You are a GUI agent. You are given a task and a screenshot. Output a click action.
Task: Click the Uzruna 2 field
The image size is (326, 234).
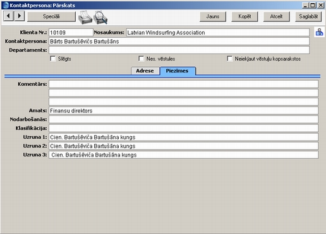pyautogui.click(x=184, y=146)
